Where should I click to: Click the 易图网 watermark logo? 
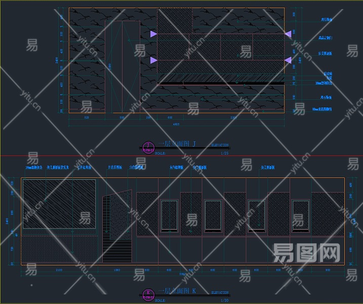(306, 252)
